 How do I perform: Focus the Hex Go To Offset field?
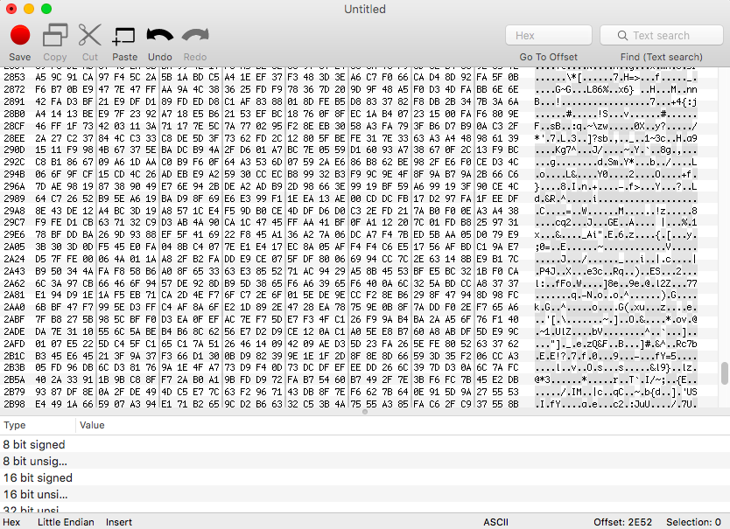[549, 35]
